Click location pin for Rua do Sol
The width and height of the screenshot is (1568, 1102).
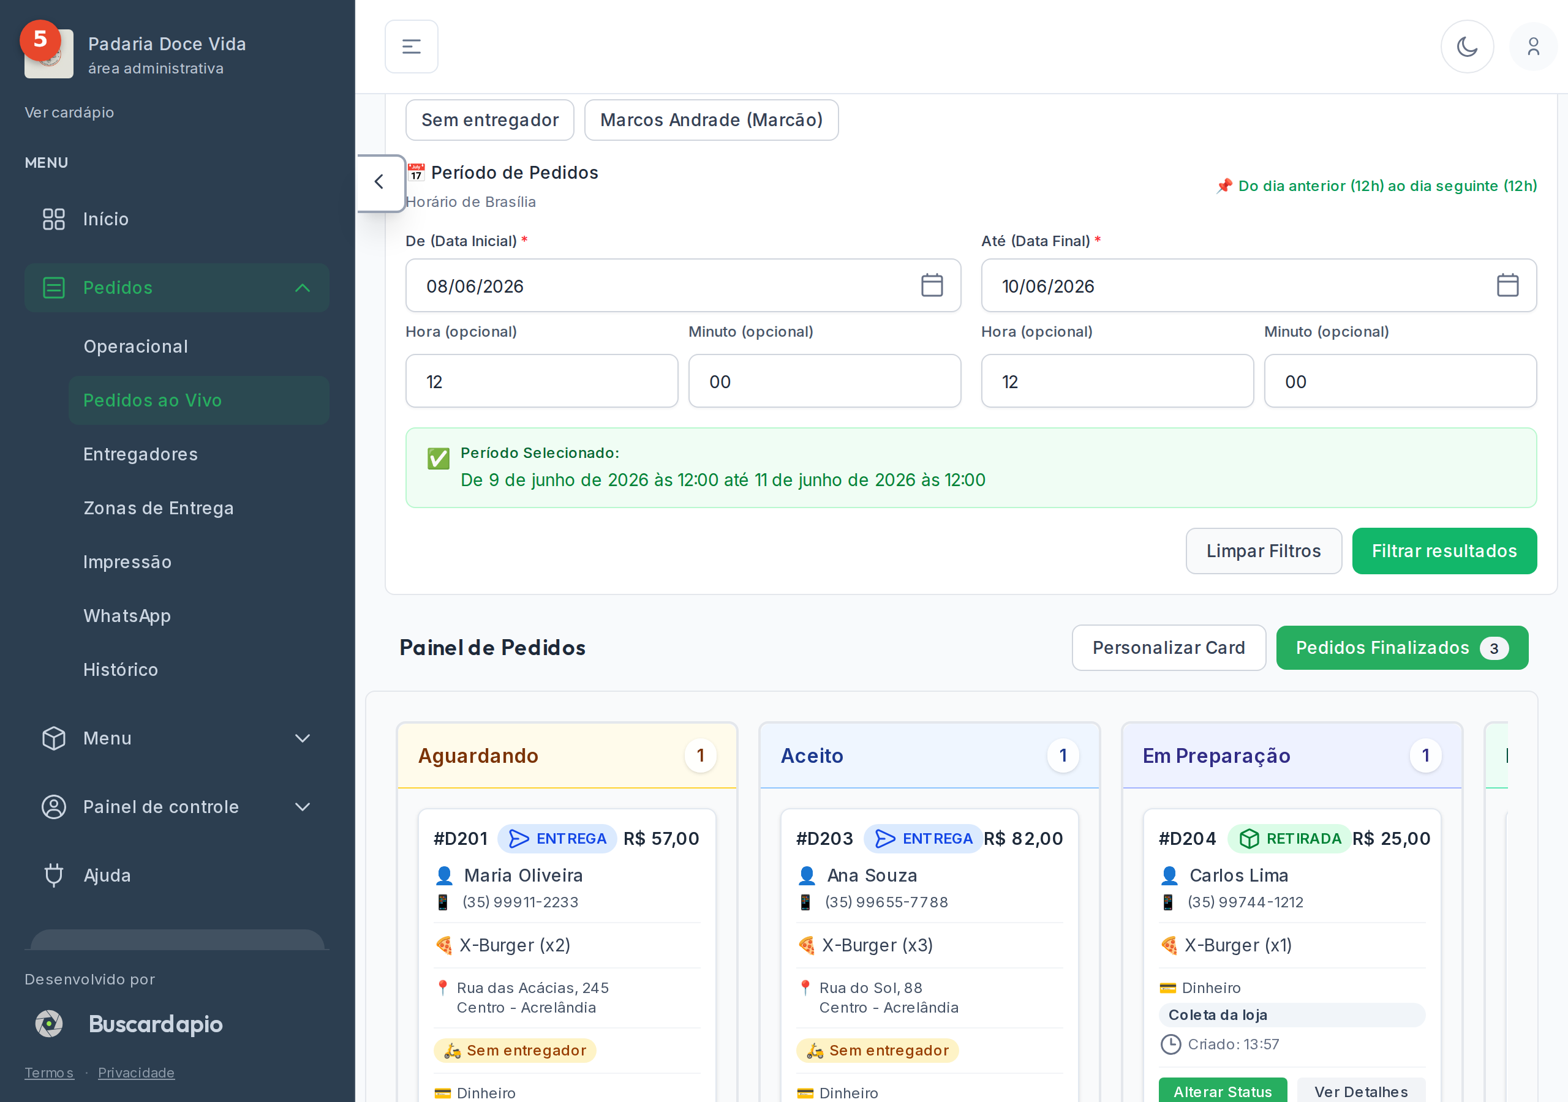coord(805,988)
